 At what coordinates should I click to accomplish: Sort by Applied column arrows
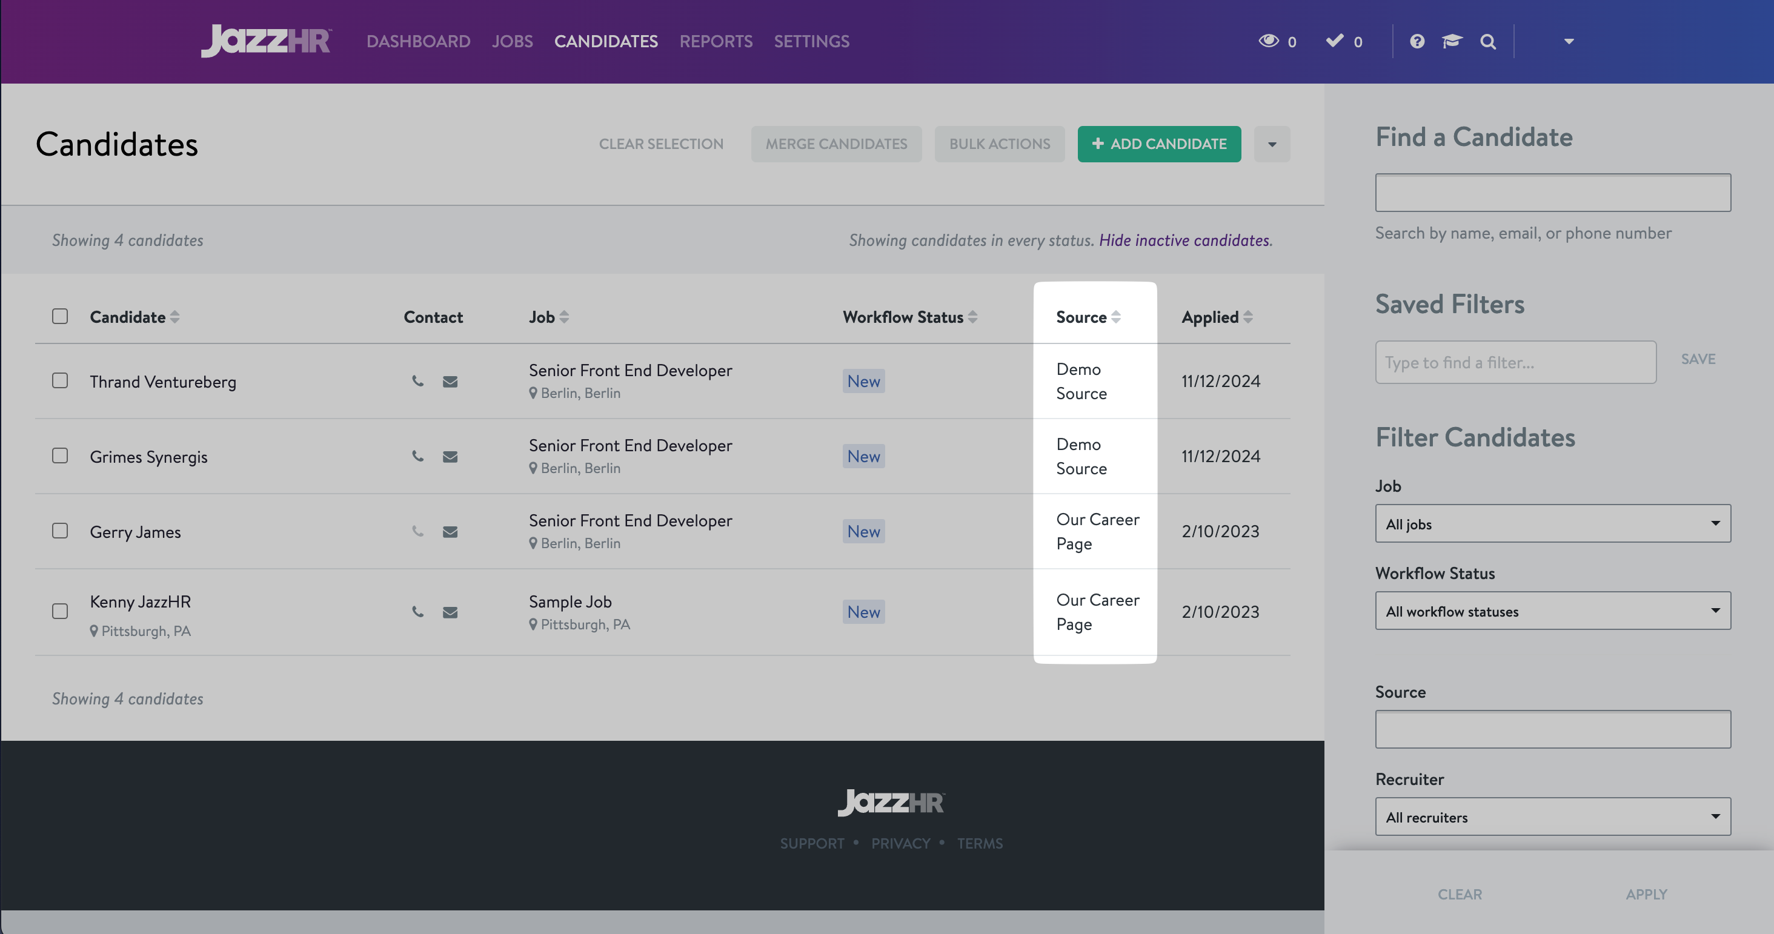click(x=1248, y=317)
